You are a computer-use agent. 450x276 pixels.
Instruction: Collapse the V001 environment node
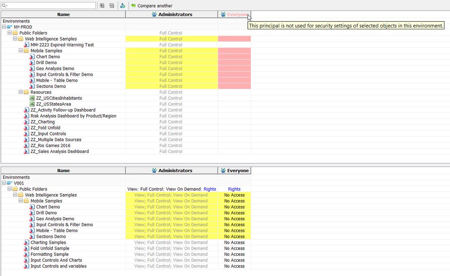point(4,183)
